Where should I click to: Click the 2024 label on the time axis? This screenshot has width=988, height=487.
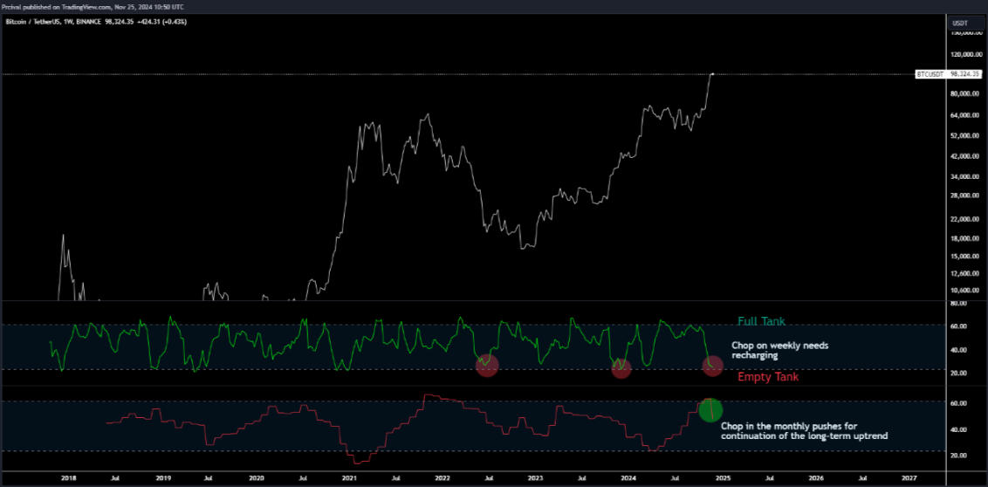pos(628,478)
